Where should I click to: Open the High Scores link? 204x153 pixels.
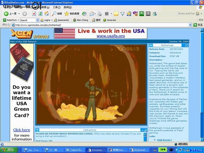click(x=164, y=140)
